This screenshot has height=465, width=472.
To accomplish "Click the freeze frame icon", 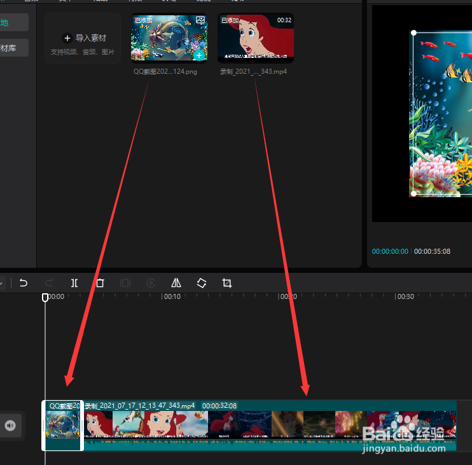I will click(125, 283).
